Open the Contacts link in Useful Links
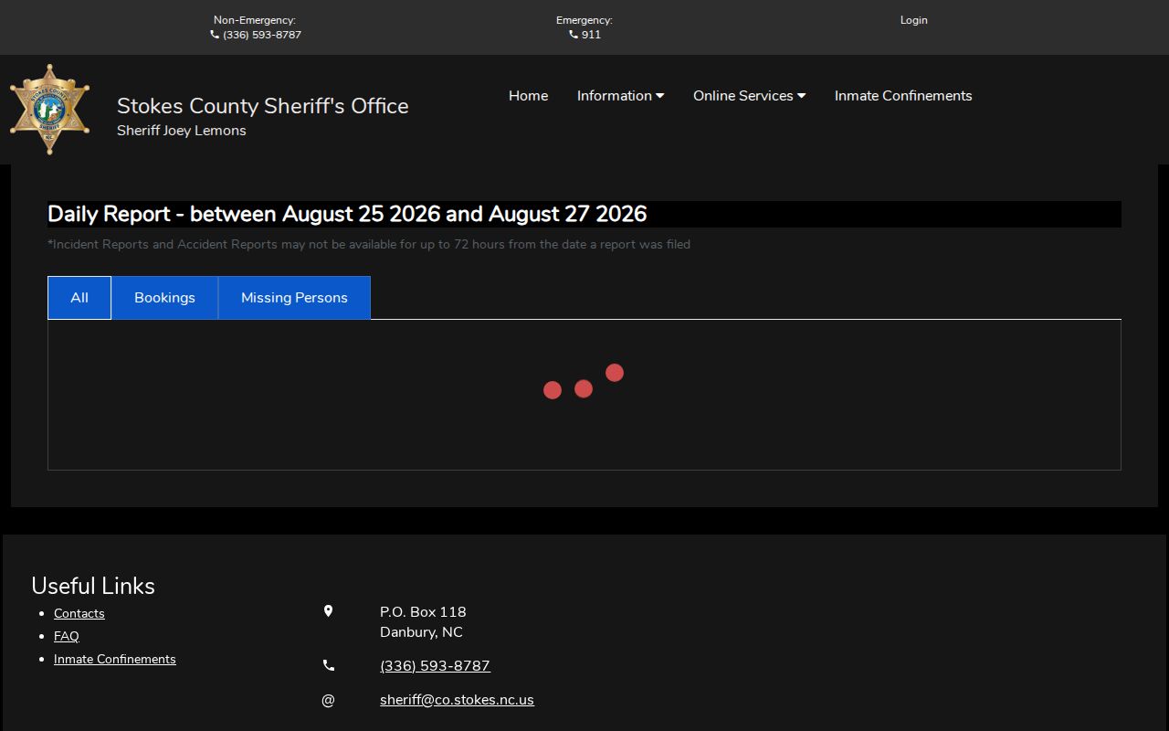The image size is (1169, 731). click(79, 613)
